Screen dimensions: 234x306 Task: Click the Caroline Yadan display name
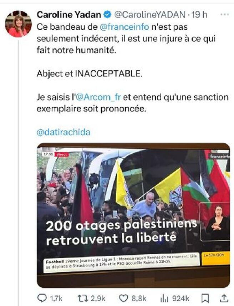click(x=69, y=15)
